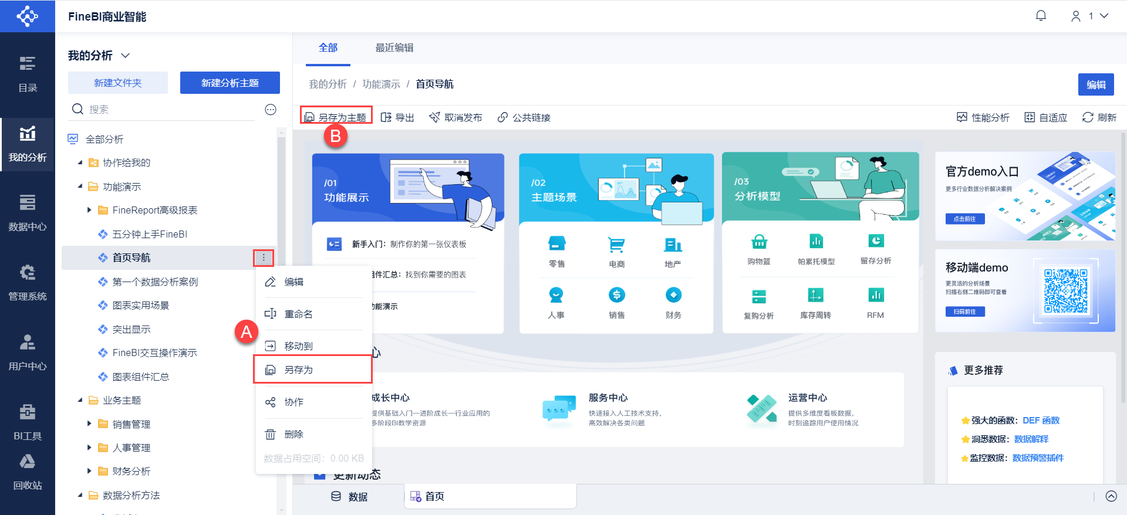Image resolution: width=1127 pixels, height=515 pixels.
Task: Collapse the 数据分析方法 folder
Action: coord(80,495)
